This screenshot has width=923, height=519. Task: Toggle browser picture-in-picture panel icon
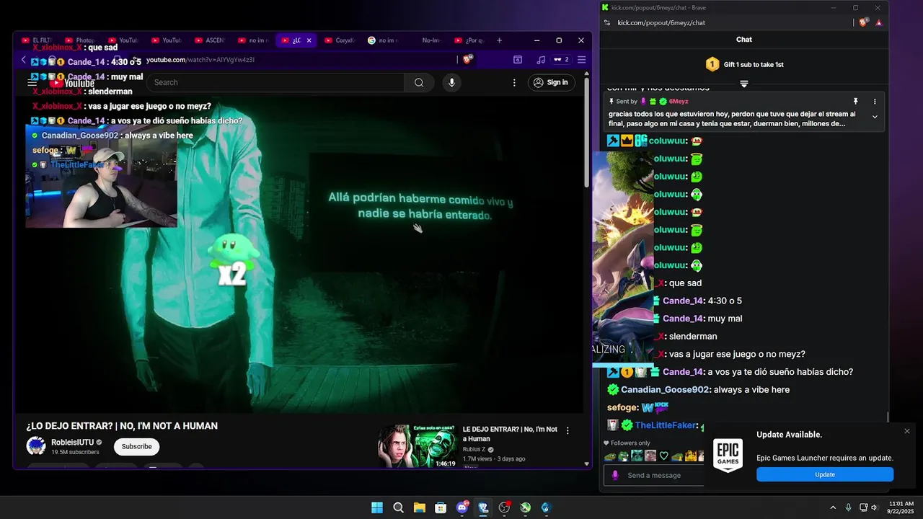tap(518, 60)
